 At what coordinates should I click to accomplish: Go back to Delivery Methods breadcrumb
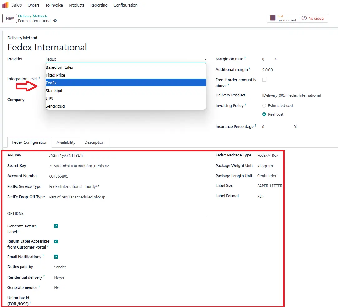point(33,16)
